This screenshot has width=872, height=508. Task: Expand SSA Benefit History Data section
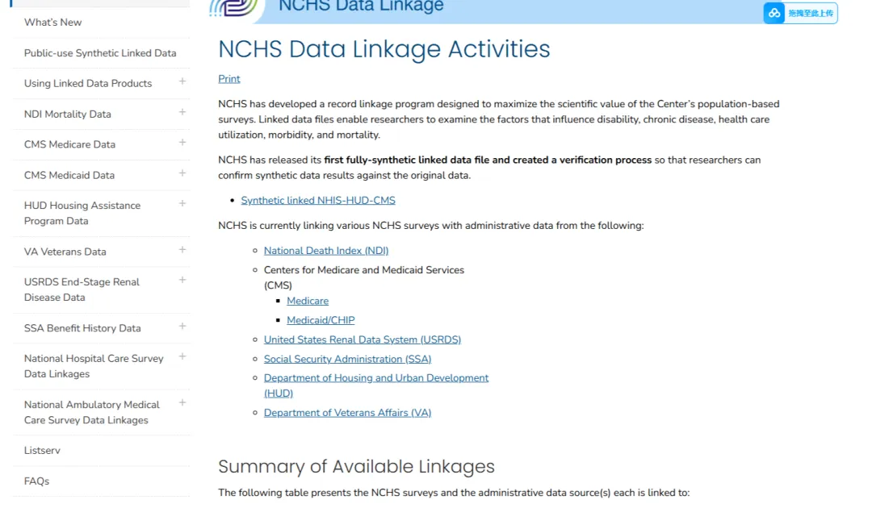[x=182, y=327]
